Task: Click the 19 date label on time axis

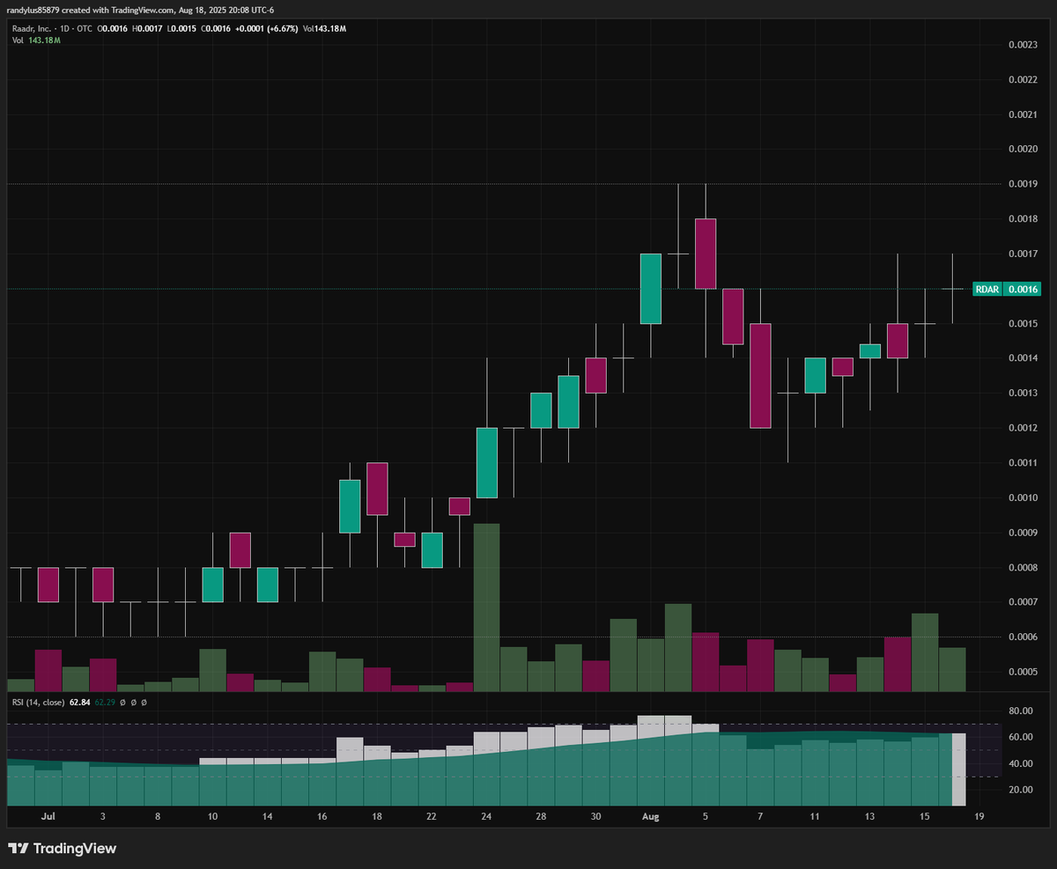Action: 979,817
